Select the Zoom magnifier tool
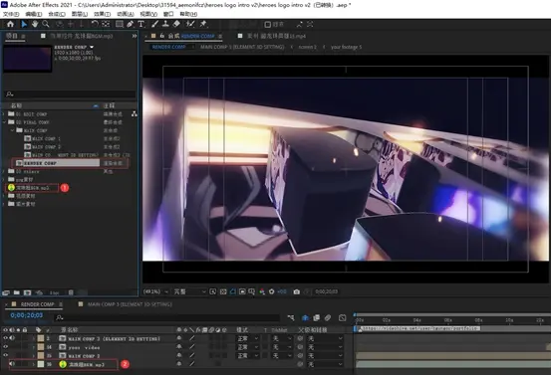This screenshot has height=376, width=552. 46,24
